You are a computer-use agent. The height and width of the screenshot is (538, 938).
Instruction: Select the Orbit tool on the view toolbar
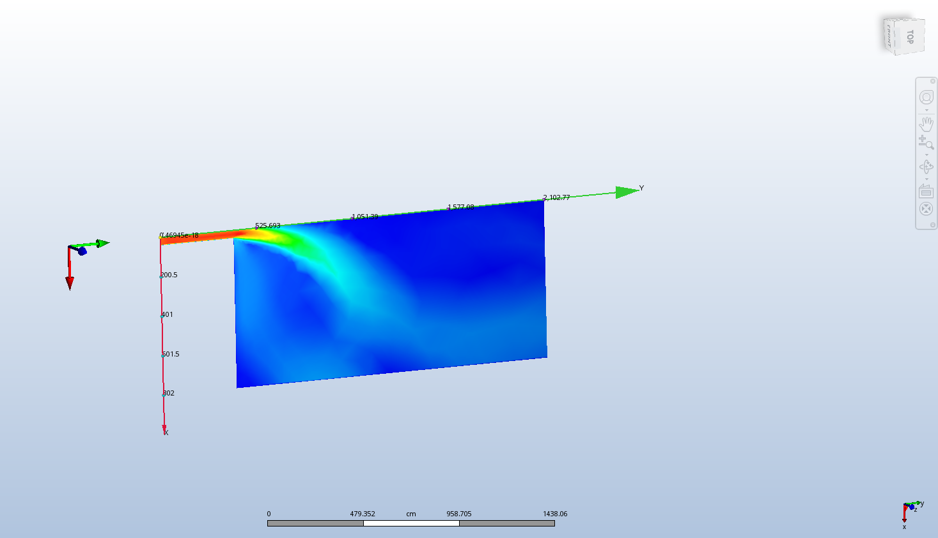926,97
